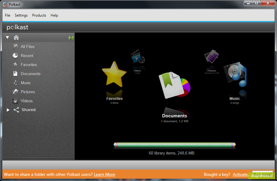Image resolution: width=277 pixels, height=181 pixels.
Task: Click the Pictures icon in sidebar
Action: pos(15,92)
